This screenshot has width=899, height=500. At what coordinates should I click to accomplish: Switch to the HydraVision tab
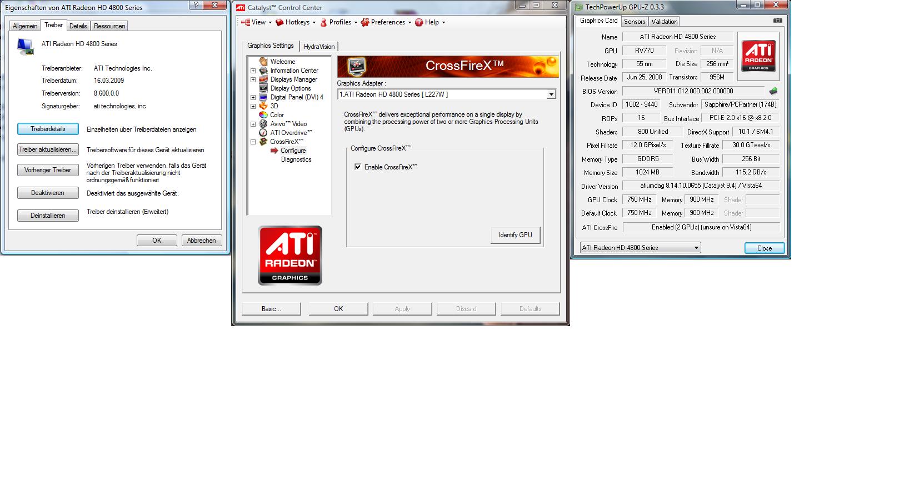[319, 47]
